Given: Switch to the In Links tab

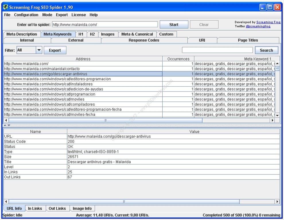Looking at the screenshot, I should click(35, 209).
